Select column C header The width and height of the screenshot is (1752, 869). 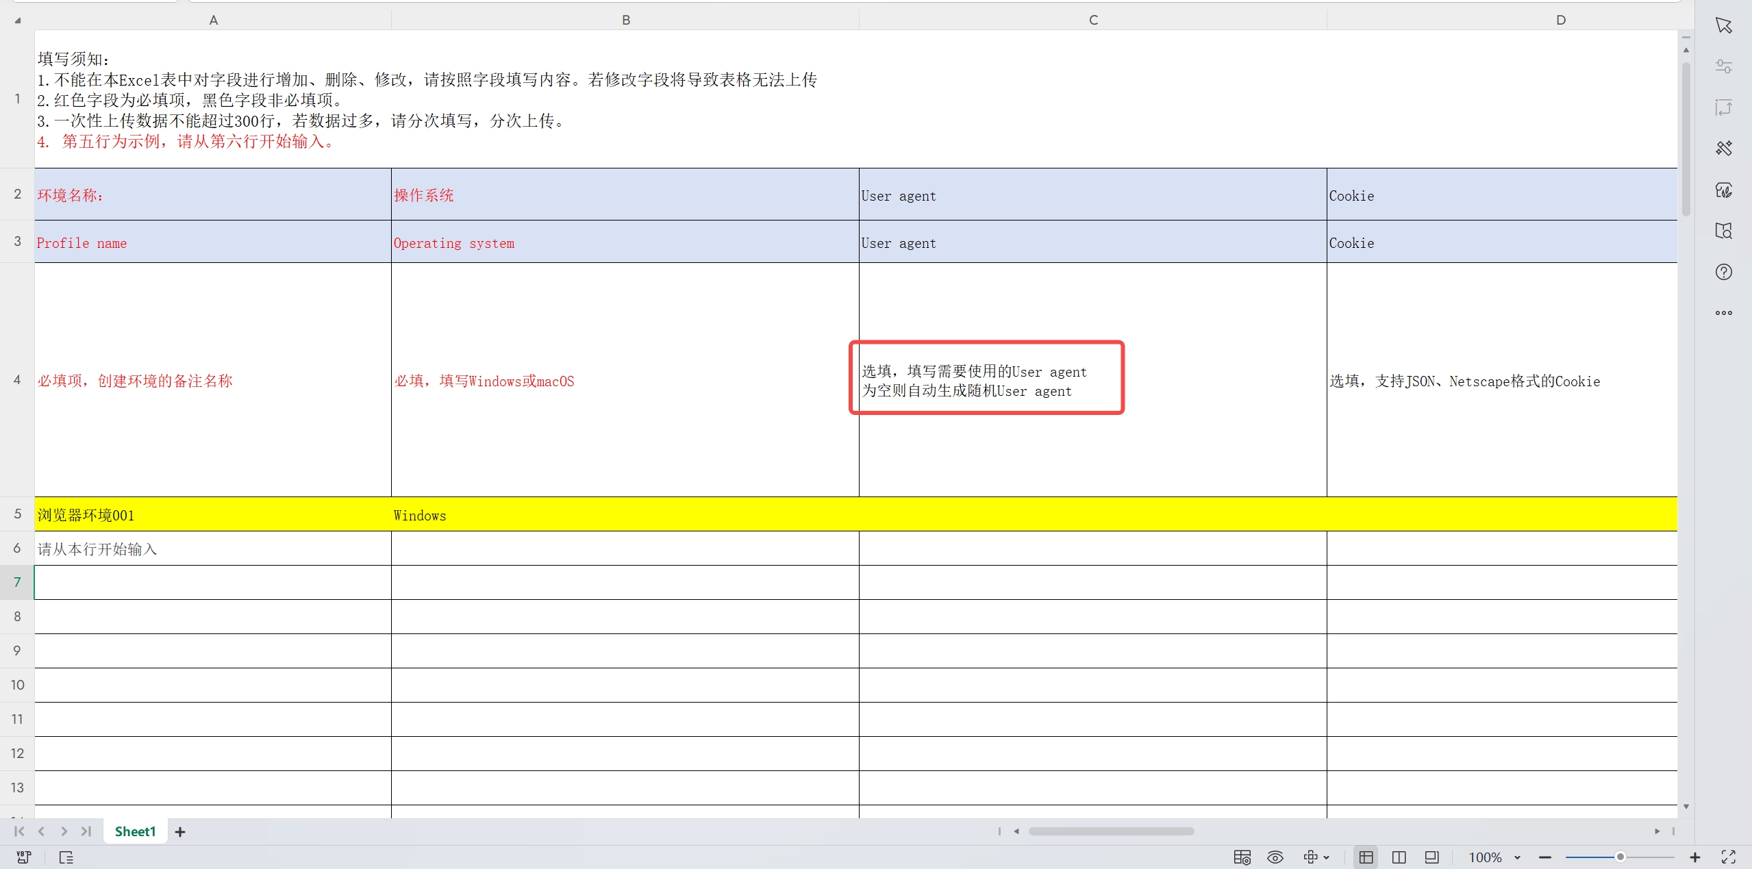[x=1092, y=20]
